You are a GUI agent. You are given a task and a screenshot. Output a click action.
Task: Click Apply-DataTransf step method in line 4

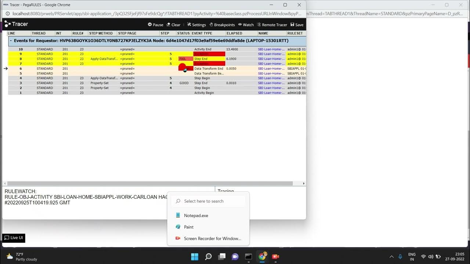click(104, 78)
